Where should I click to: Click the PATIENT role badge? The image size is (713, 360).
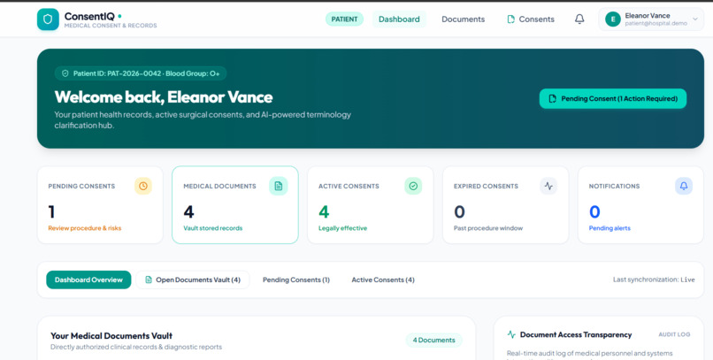coord(344,19)
